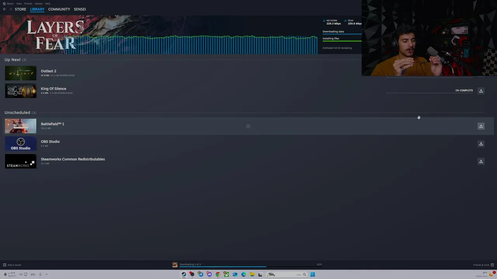Click download icon for OBS Studio
Viewport: 497px width, 279px height.
pyautogui.click(x=481, y=144)
